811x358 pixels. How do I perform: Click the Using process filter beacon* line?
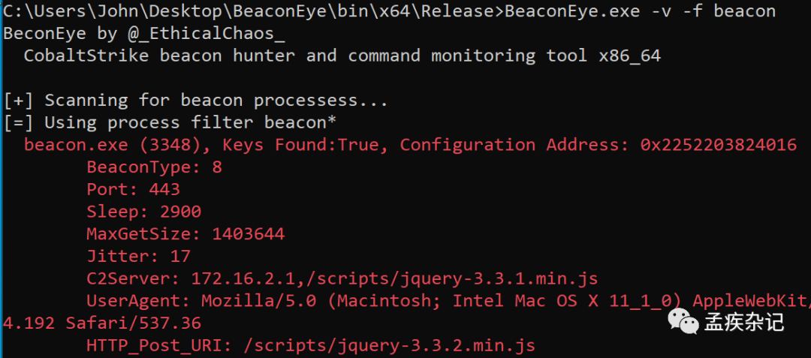(x=170, y=122)
